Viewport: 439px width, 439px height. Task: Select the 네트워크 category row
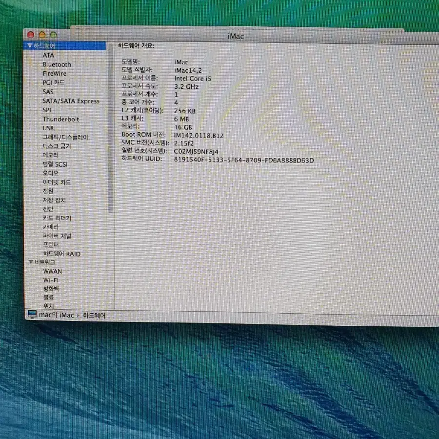(45, 262)
